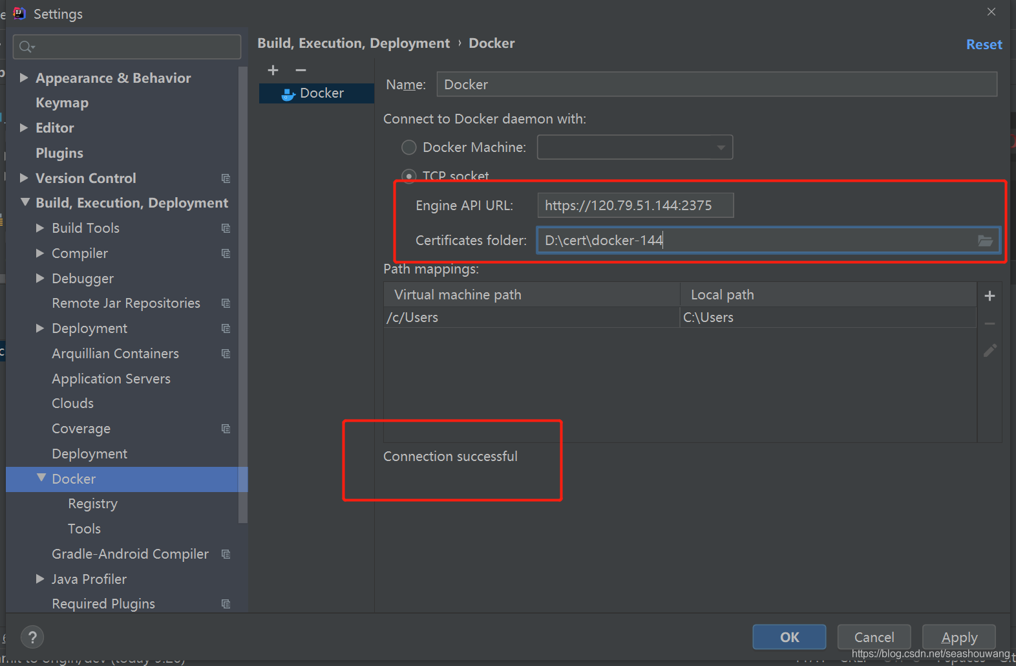Click project-level icon next to Gradle-Android Compiler

pyautogui.click(x=226, y=554)
